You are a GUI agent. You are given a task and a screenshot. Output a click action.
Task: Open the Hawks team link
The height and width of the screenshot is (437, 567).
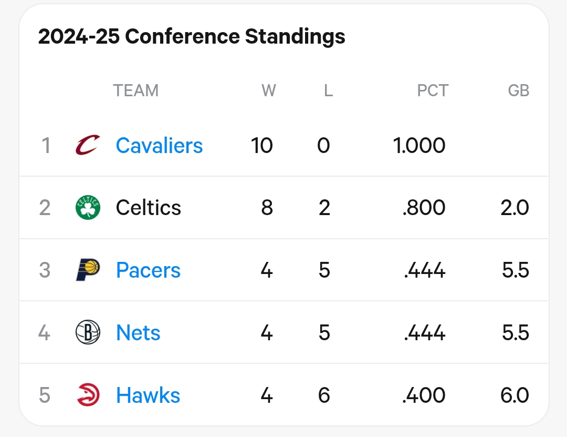[148, 395]
